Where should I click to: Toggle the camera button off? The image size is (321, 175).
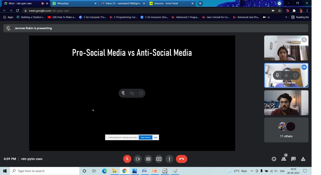[x=138, y=159]
